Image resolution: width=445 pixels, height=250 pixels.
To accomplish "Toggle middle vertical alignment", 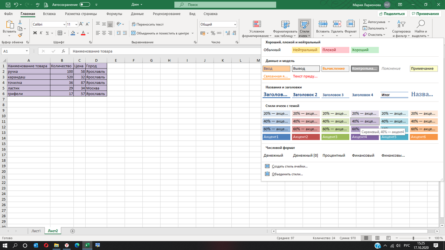I will click(104, 24).
